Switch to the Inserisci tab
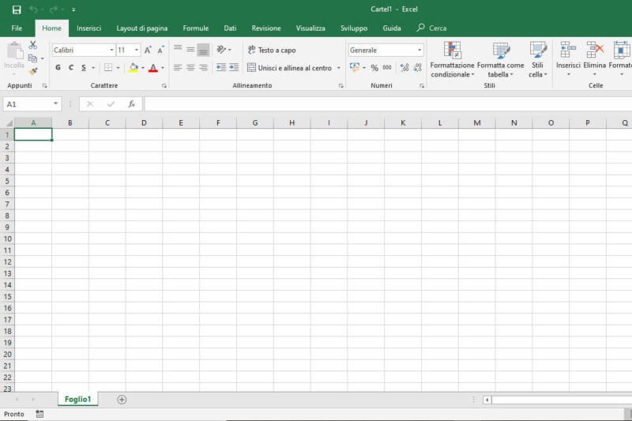 (88, 28)
